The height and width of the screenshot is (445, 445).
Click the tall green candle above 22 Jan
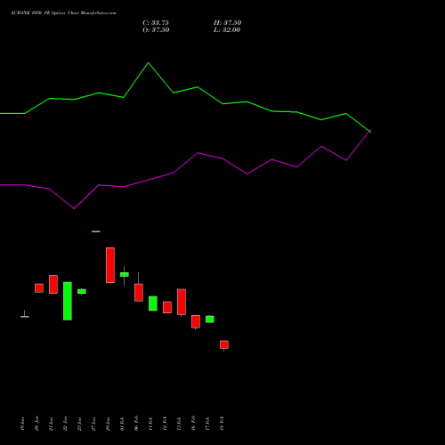pos(68,301)
